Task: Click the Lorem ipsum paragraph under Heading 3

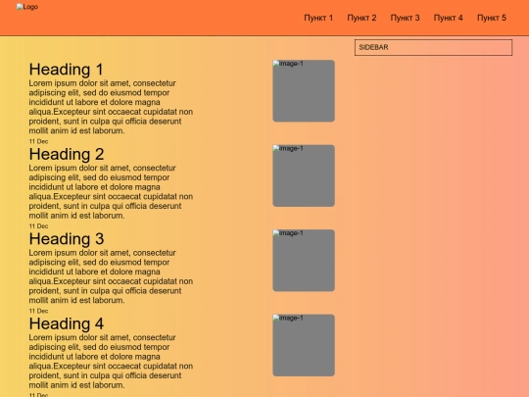Action: tap(111, 276)
